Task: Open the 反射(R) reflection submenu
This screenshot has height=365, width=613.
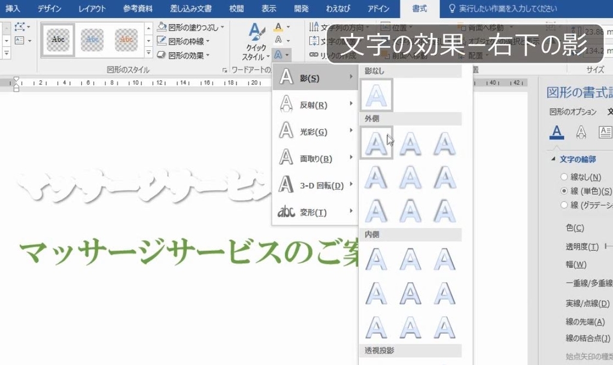Action: click(x=315, y=104)
